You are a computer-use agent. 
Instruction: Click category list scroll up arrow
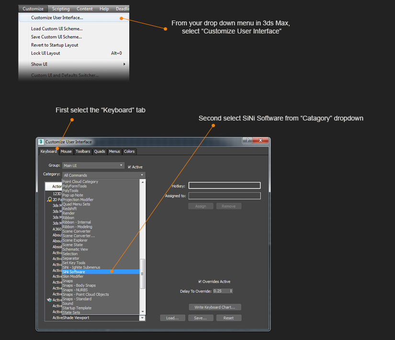(143, 182)
